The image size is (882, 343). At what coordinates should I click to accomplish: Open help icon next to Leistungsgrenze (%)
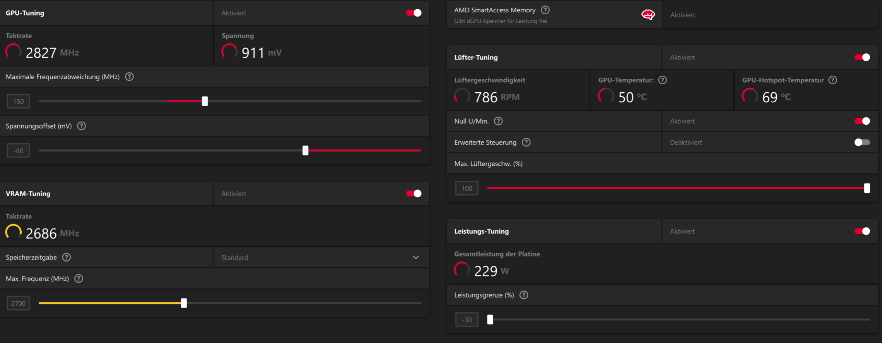click(x=524, y=295)
